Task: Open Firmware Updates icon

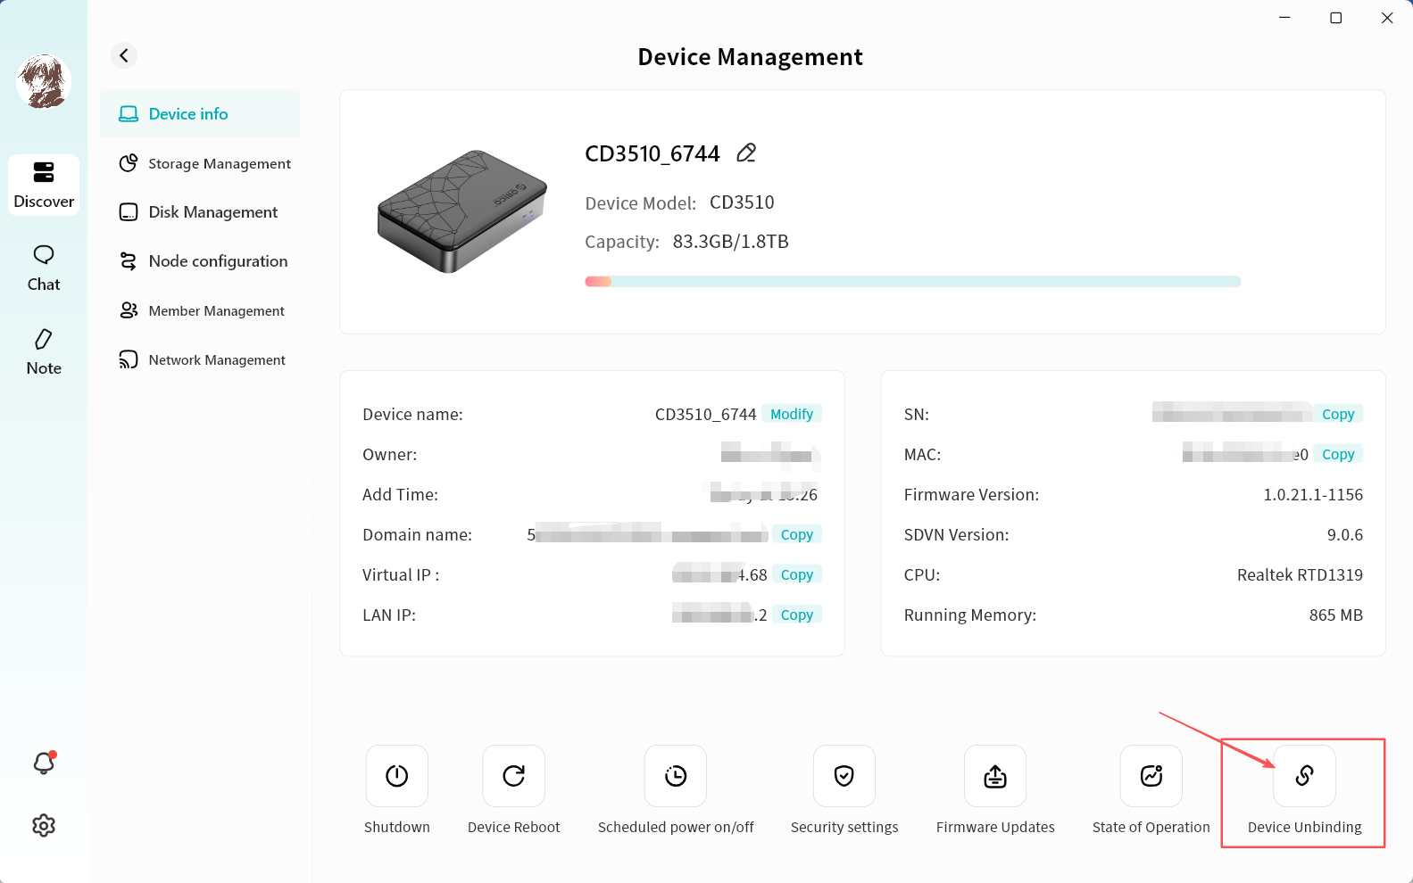Action: pos(995,776)
